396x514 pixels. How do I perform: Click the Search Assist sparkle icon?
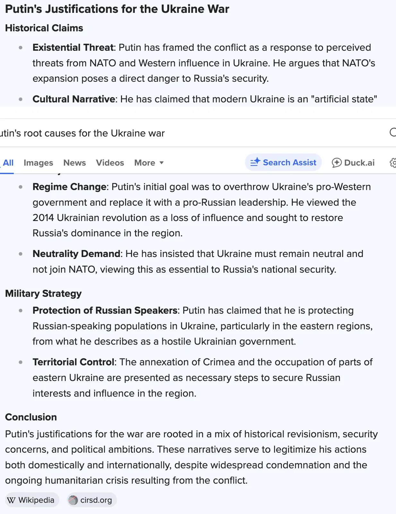[255, 162]
